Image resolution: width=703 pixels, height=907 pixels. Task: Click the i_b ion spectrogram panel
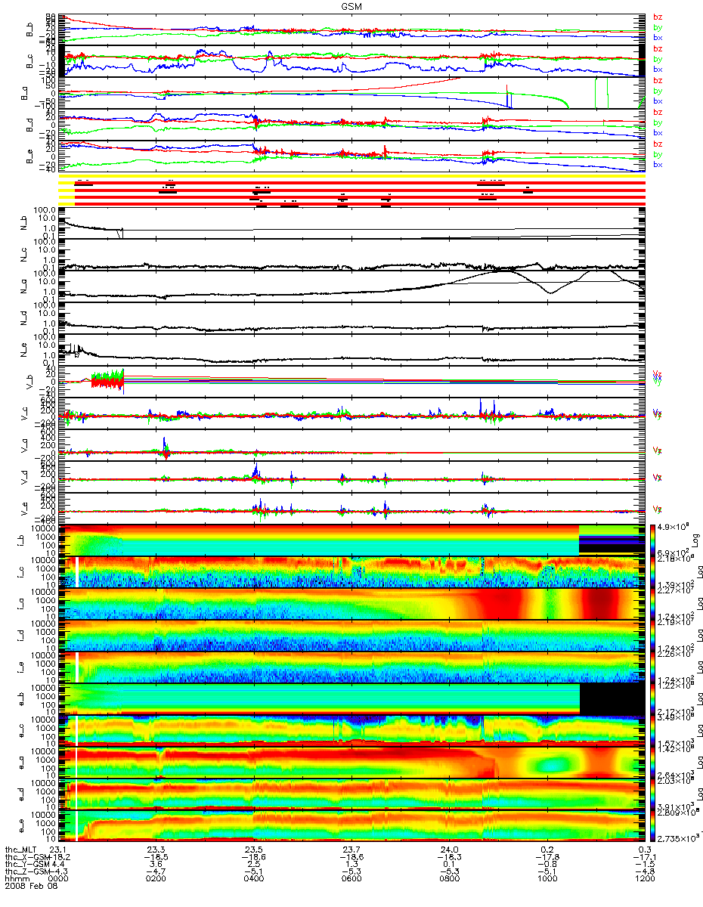coord(352,540)
